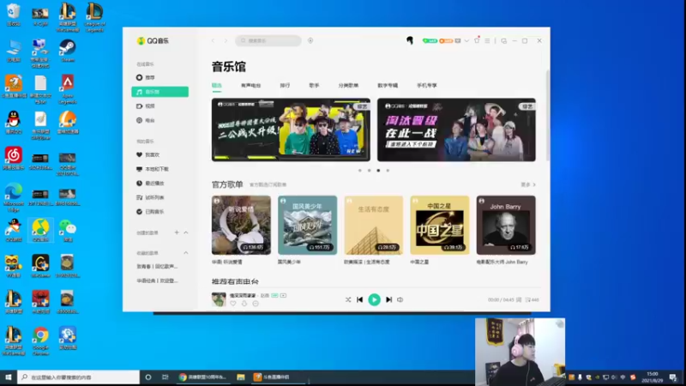Open Task View on the taskbar
This screenshot has width=686, height=386.
(x=165, y=377)
